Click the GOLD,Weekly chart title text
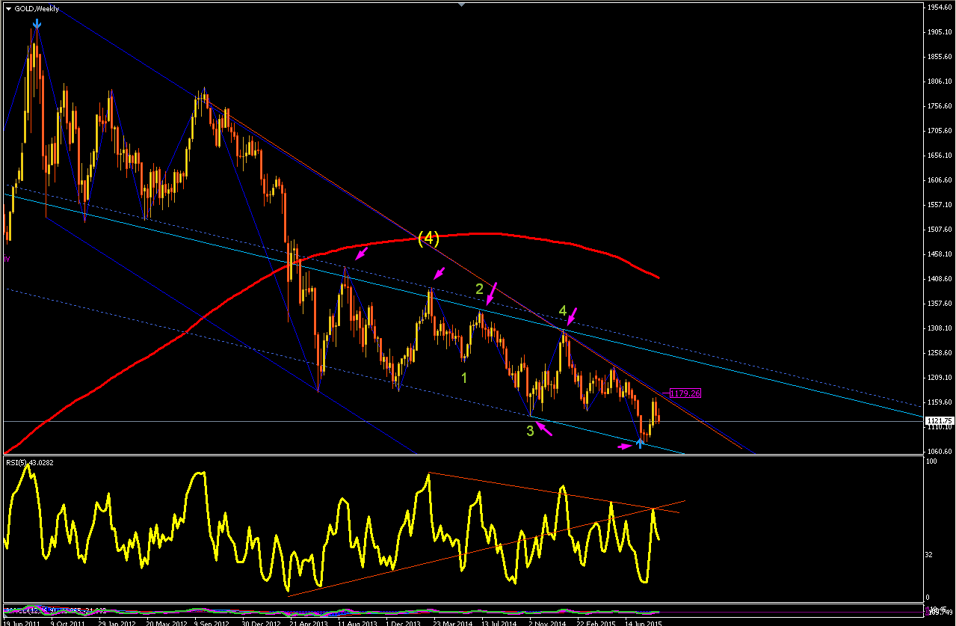 click(37, 9)
